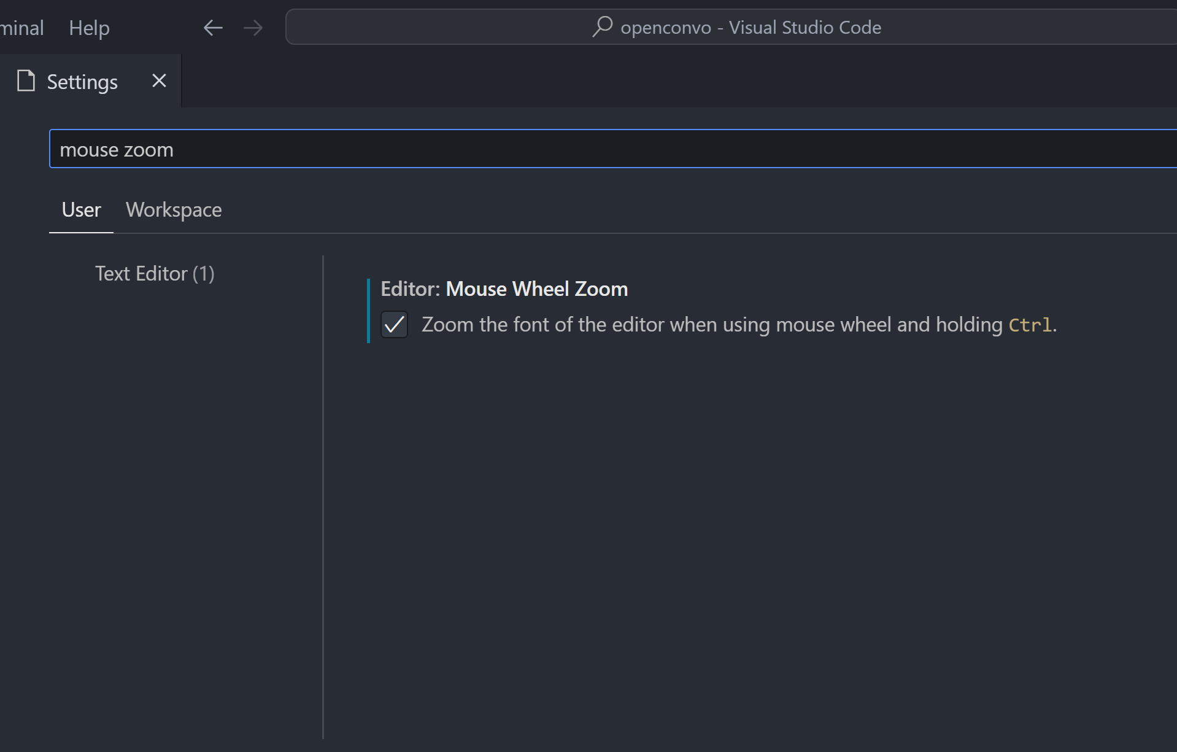Screen dimensions: 1177x752
Task: Click the blue modified-setting indicator bar
Action: tap(368, 311)
